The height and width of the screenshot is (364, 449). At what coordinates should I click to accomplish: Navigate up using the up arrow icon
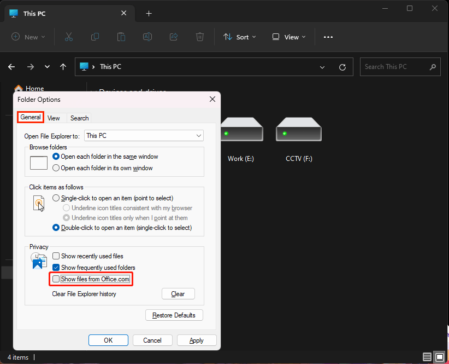click(x=63, y=67)
